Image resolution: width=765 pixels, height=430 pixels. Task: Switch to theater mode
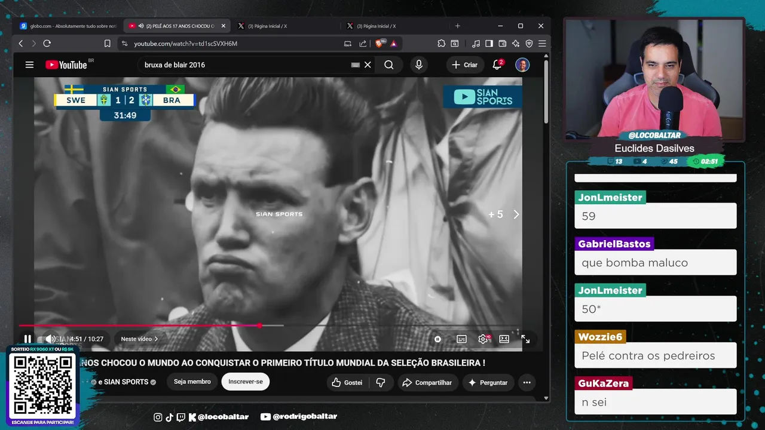[504, 339]
